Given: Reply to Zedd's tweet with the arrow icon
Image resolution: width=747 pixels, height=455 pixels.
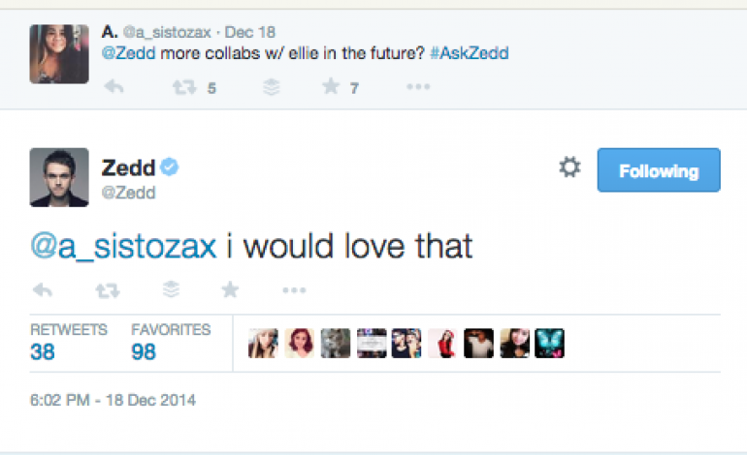Looking at the screenshot, I should (x=42, y=289).
